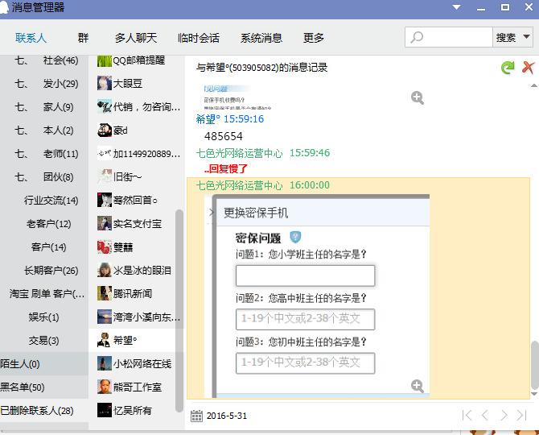Select the 家人(9) group
Image resolution: width=539 pixels, height=435 pixels.
click(44, 106)
